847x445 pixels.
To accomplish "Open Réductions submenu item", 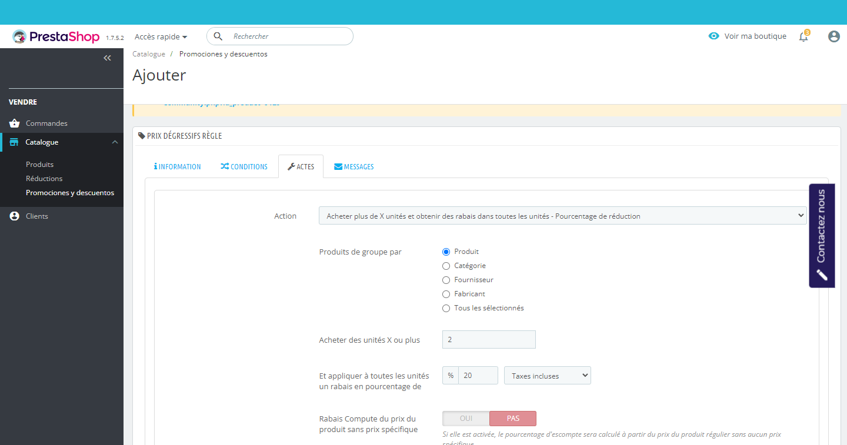I will 44,179.
